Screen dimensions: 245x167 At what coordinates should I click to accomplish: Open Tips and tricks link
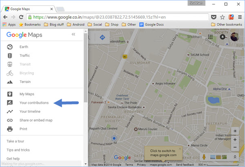pyautogui.click(x=18, y=150)
